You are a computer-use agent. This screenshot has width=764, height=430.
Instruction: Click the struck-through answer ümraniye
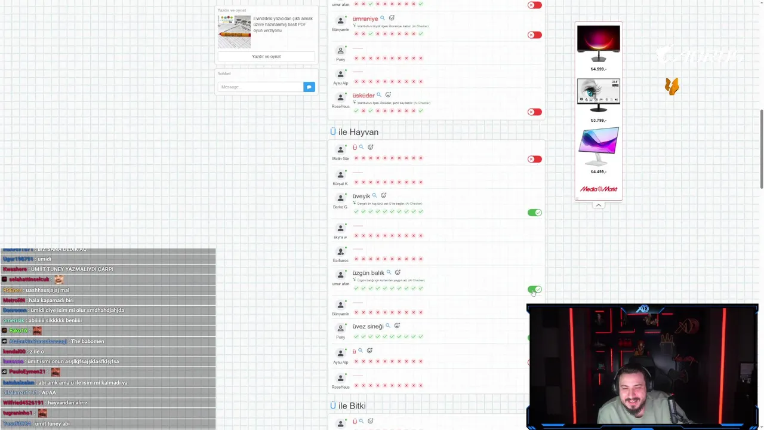(x=365, y=19)
